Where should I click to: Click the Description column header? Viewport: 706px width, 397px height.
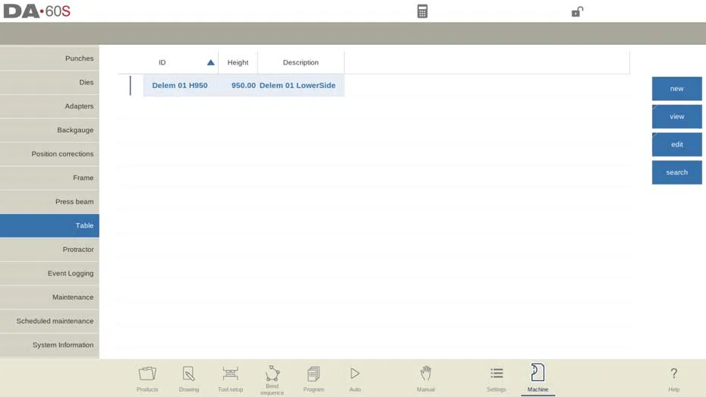pyautogui.click(x=301, y=62)
